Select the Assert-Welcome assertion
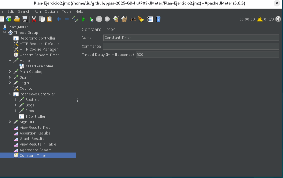Image resolution: width=283 pixels, height=178 pixels. click(39, 66)
